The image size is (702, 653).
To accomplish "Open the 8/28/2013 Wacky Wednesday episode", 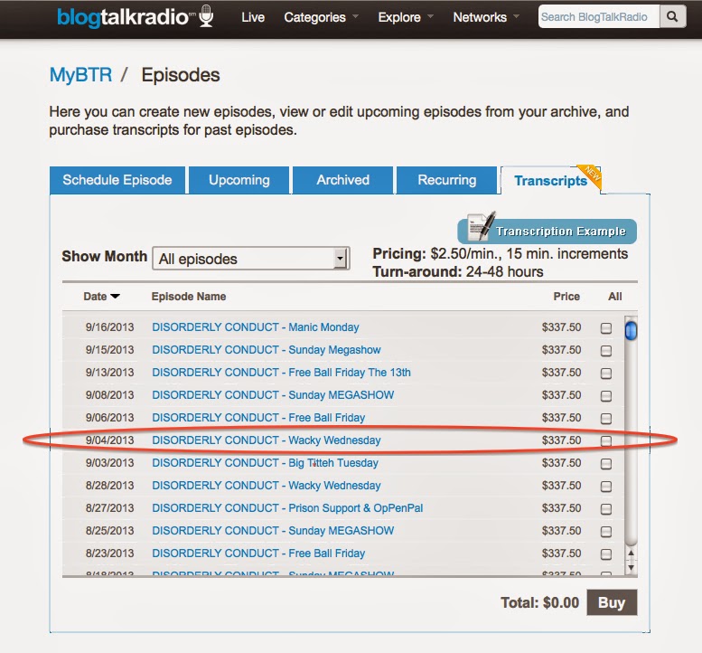I will (267, 486).
